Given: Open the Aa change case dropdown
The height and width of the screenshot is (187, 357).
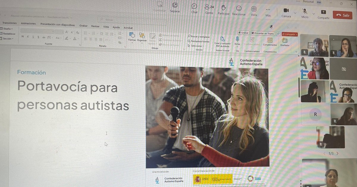Looking at the screenshot, I should (x=58, y=38).
